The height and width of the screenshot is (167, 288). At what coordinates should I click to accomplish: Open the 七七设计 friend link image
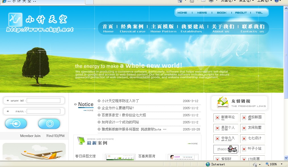point(253,139)
